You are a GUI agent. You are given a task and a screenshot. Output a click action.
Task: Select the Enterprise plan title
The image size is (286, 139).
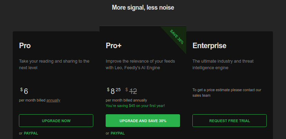coord(209,46)
